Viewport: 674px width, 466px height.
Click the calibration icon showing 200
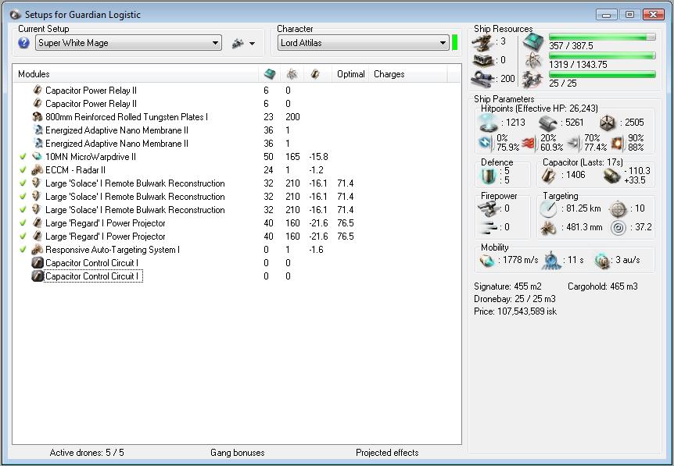click(x=482, y=79)
